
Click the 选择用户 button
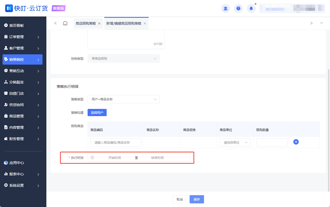pos(97,113)
